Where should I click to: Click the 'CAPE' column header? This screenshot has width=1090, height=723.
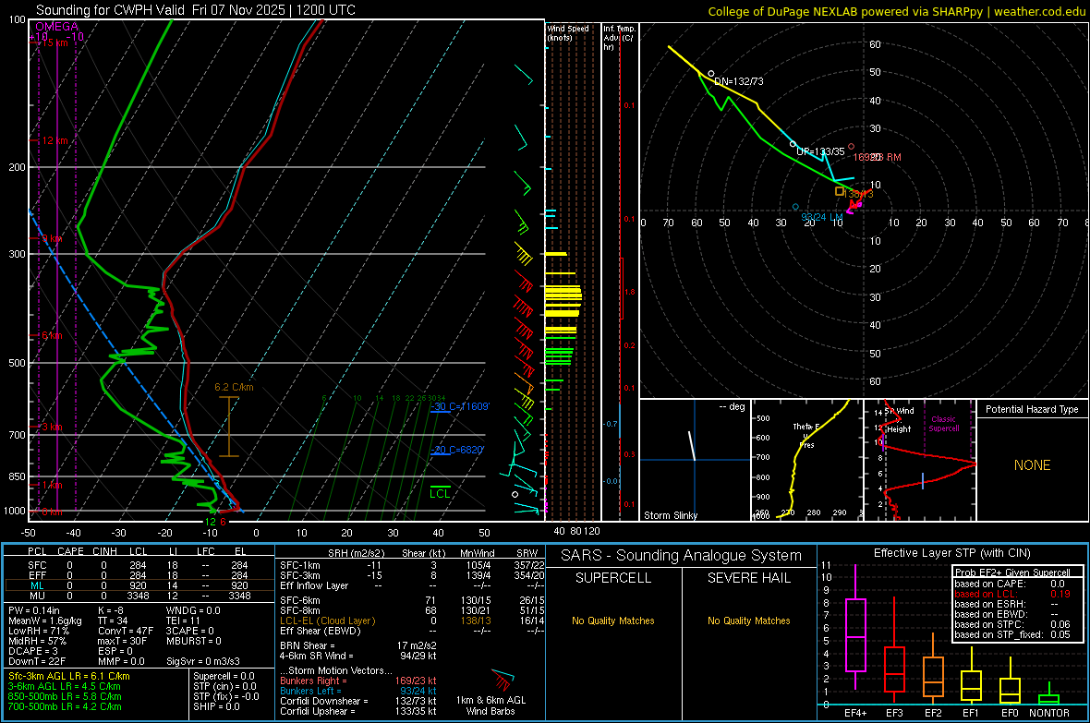(70, 551)
